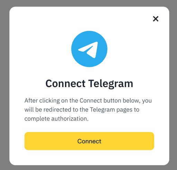The image size is (177, 170).
Task: Click the Connect label inside the yellow button
Action: (89, 141)
